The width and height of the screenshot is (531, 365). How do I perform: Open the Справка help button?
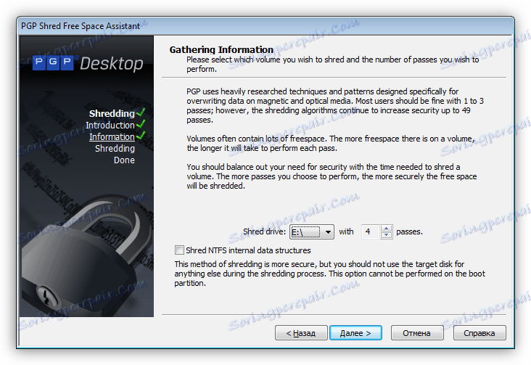point(479,333)
